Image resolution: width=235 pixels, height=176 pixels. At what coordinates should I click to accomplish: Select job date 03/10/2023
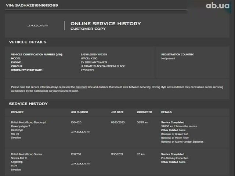[x=118, y=122]
